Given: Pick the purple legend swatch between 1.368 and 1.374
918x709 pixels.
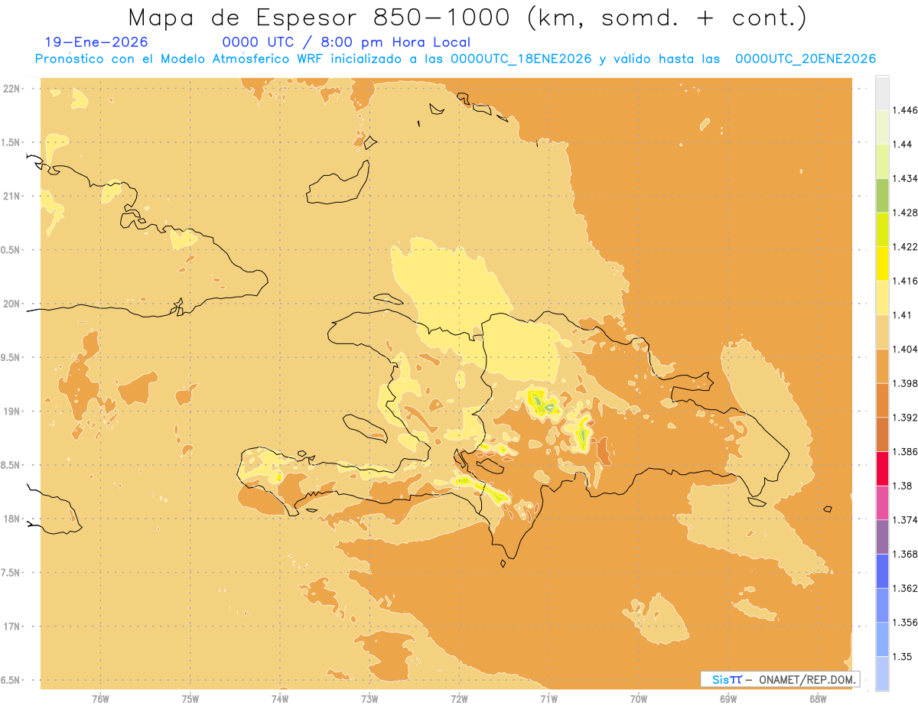Looking at the screenshot, I should click(x=882, y=537).
